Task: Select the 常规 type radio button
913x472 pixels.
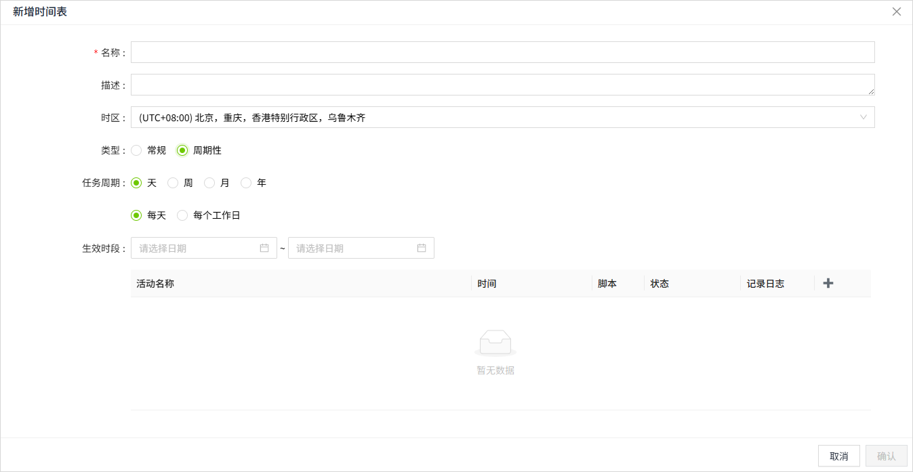Action: click(x=137, y=150)
